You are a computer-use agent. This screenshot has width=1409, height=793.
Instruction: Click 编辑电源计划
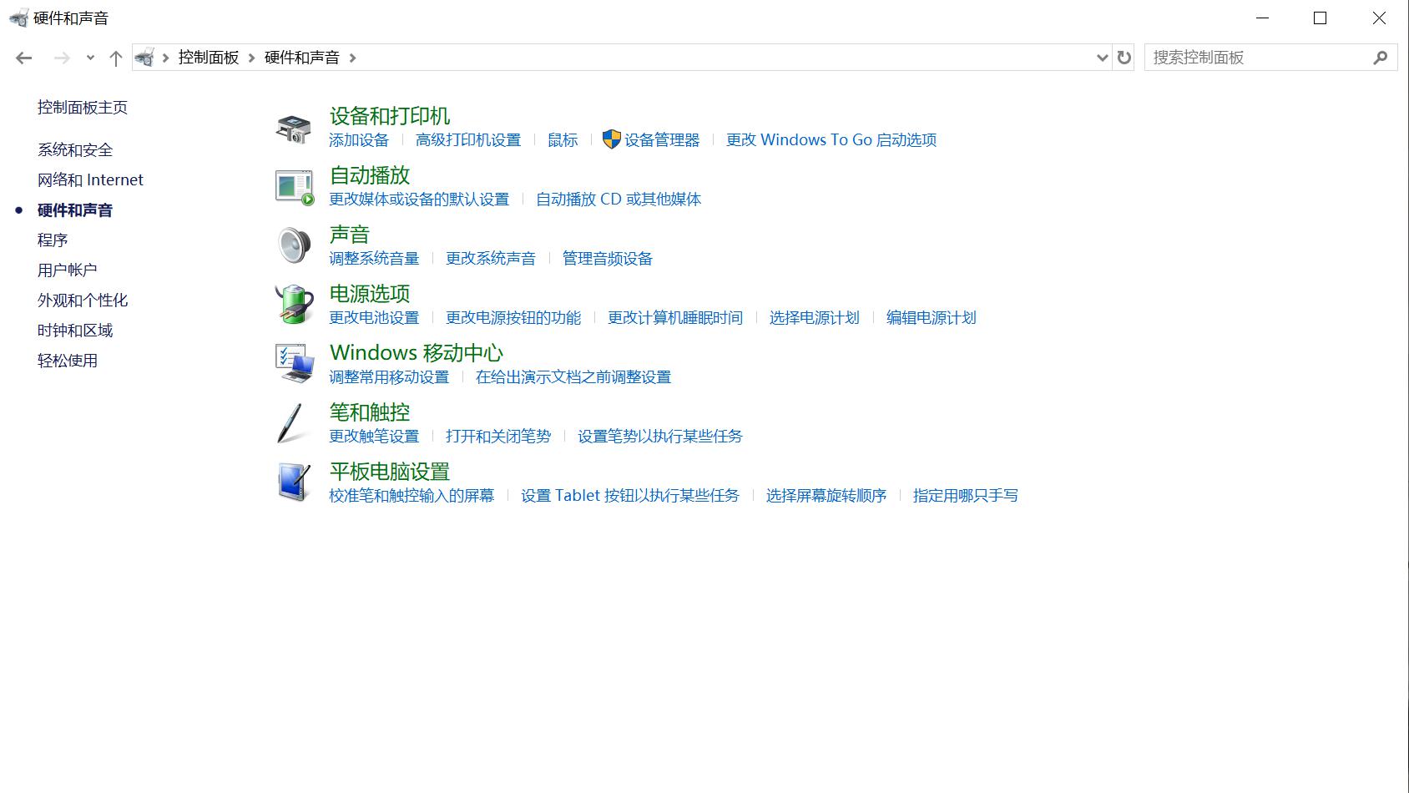coord(932,318)
